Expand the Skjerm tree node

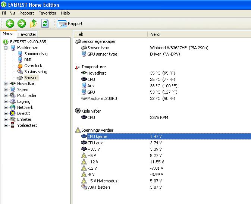(x=6, y=90)
